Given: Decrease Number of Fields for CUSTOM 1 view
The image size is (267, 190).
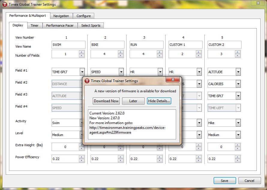Looking at the screenshot, I should click(x=199, y=56).
